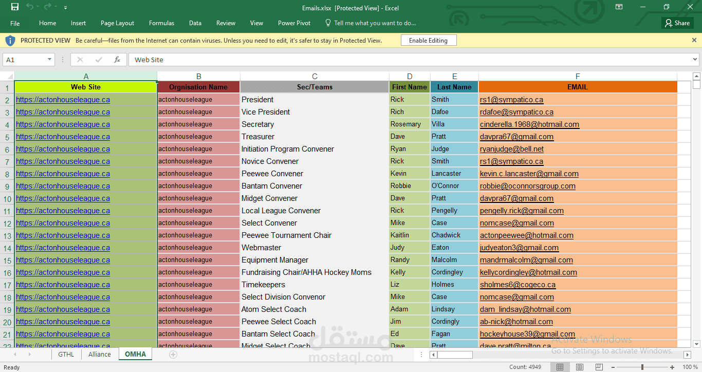
Task: Click the Insert Function (fx) icon
Action: pyautogui.click(x=118, y=59)
